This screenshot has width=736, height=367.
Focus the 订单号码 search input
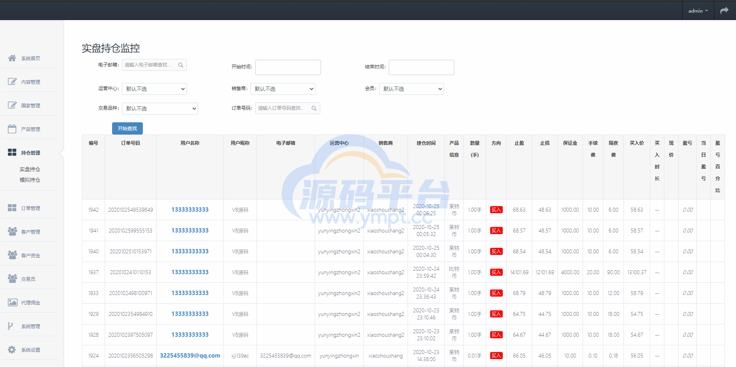pos(288,108)
